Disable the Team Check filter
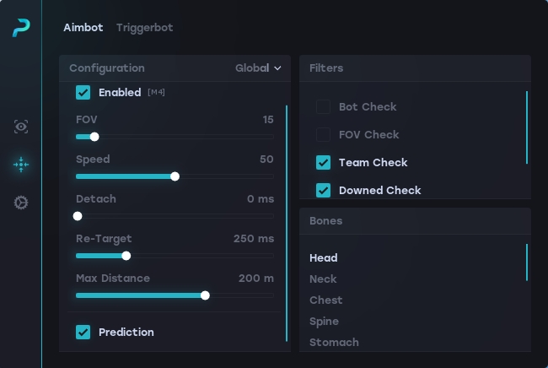The image size is (548, 368). pyautogui.click(x=323, y=163)
